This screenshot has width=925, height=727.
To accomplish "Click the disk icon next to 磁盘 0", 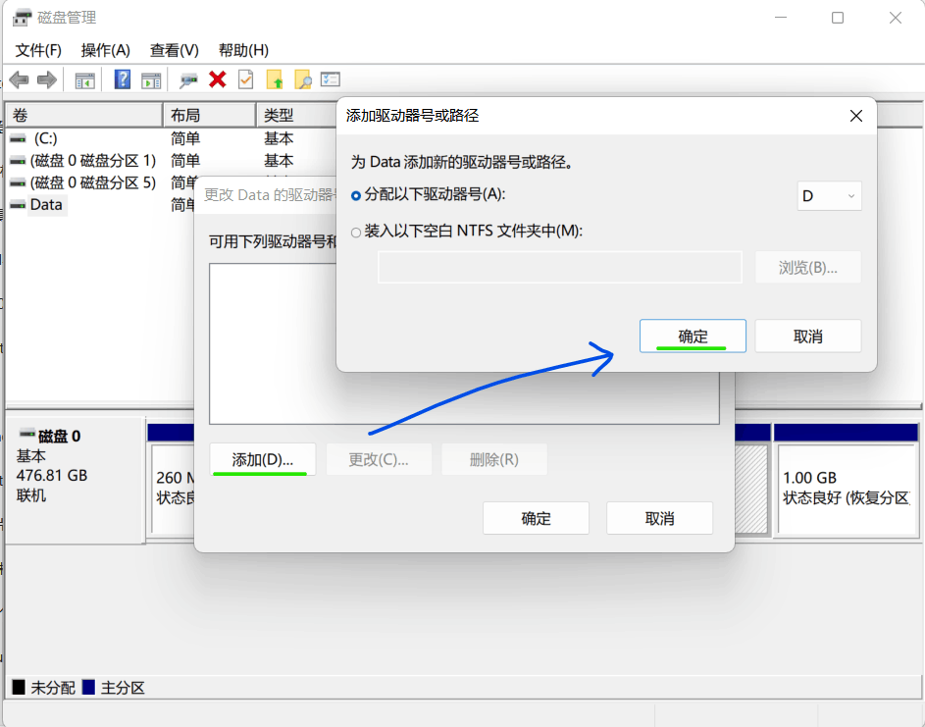I will 27,434.
